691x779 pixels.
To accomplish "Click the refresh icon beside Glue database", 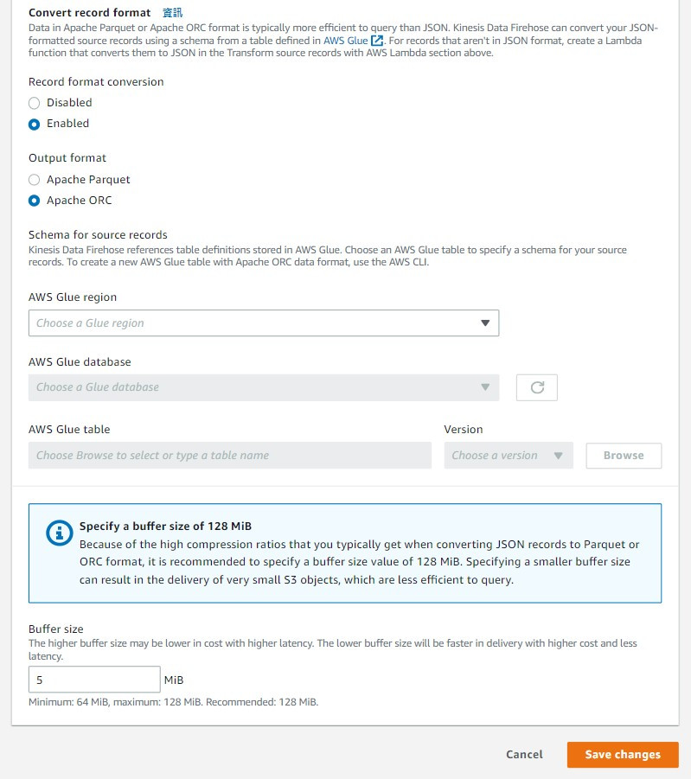I will tap(537, 387).
